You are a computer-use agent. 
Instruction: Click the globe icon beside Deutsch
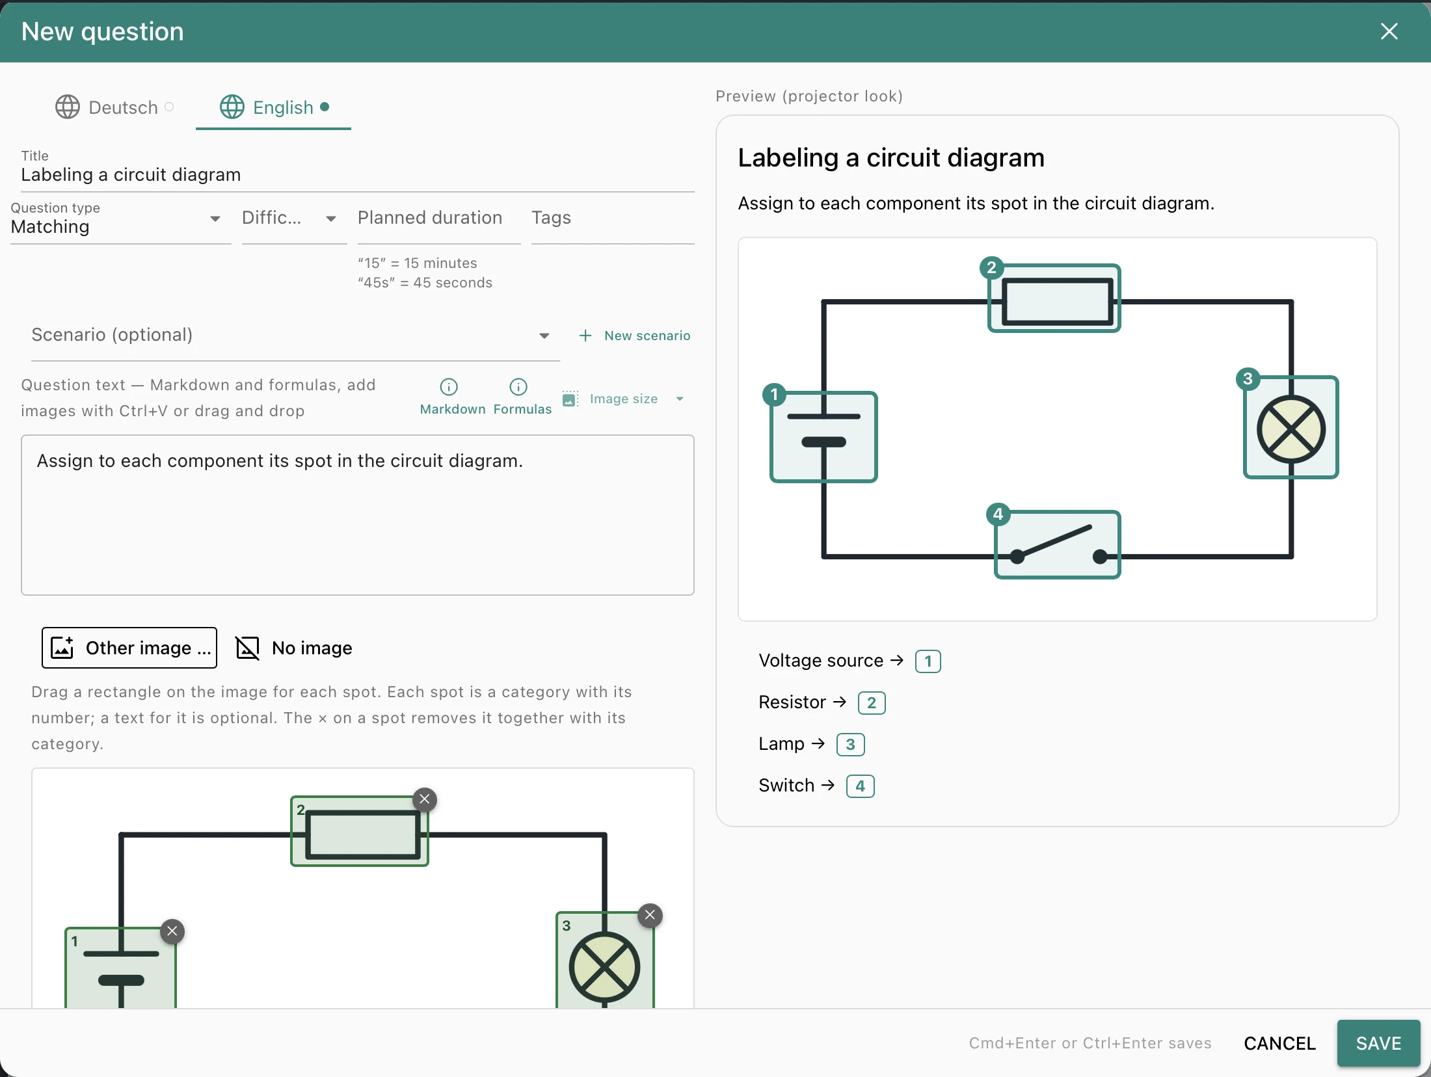[x=68, y=107]
